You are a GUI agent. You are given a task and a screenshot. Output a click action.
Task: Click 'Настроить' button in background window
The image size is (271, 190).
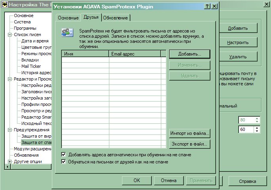pyautogui.click(x=238, y=42)
